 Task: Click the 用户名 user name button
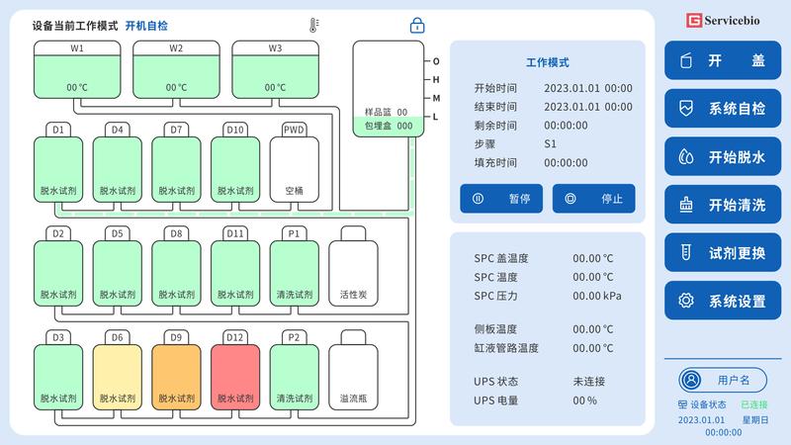[723, 380]
